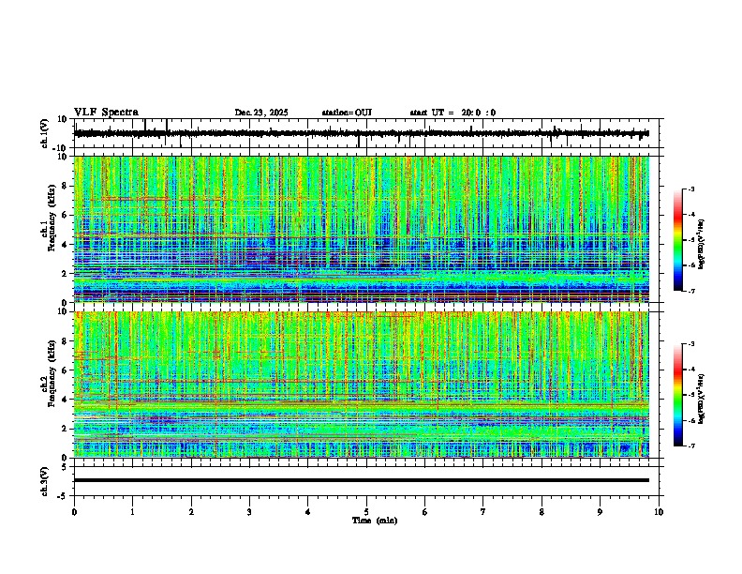Click the time axis tick label "6"

[x=425, y=512]
